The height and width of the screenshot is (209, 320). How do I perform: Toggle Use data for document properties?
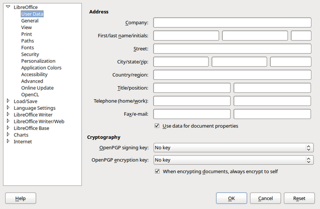[157, 126]
